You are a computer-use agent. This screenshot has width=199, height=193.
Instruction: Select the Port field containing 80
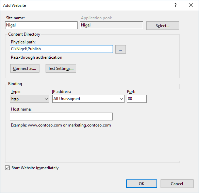(137, 99)
